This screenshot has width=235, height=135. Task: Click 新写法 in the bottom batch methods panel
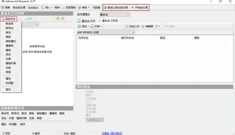point(15,113)
